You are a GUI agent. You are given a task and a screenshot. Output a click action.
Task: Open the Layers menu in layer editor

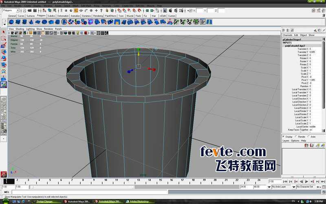pos(286,141)
